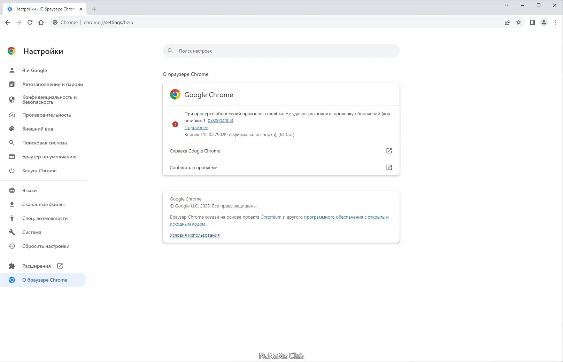
Task: Open the side panel icon
Action: click(533, 22)
